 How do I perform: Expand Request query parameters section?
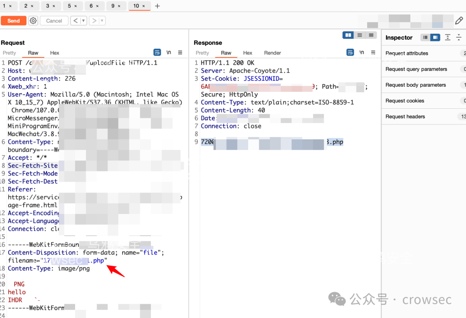pyautogui.click(x=424, y=69)
